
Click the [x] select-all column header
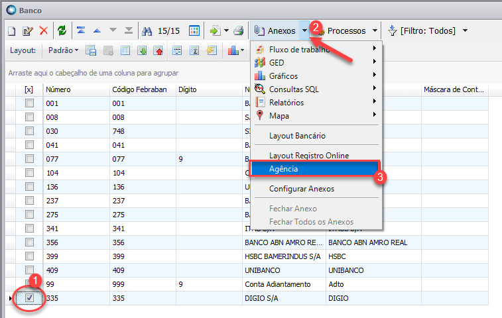[29, 89]
